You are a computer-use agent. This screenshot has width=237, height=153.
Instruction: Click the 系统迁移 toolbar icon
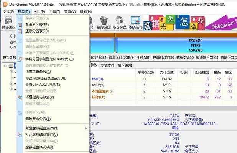tap(136, 23)
